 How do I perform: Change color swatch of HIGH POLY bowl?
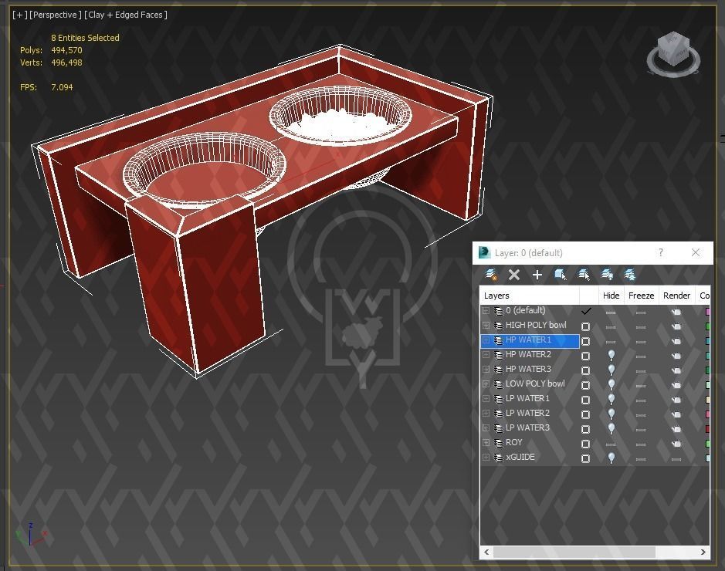coord(707,326)
